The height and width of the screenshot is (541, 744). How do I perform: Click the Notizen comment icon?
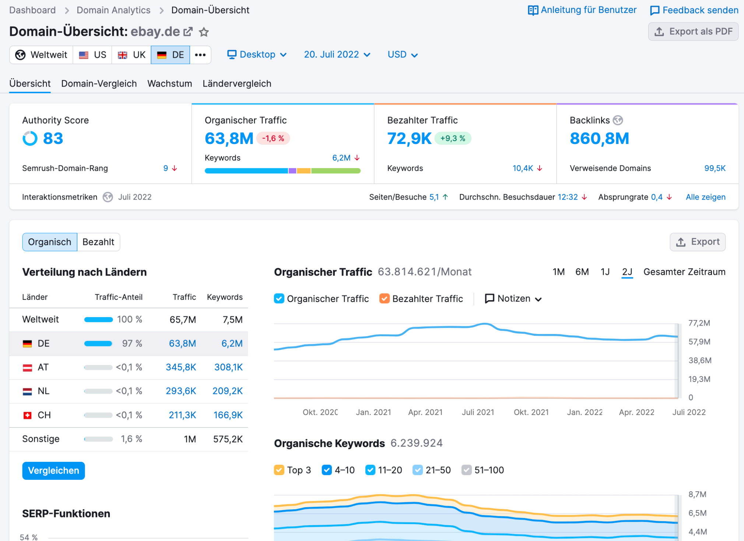click(489, 298)
